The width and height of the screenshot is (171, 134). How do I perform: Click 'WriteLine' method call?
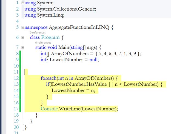click(x=70, y=109)
